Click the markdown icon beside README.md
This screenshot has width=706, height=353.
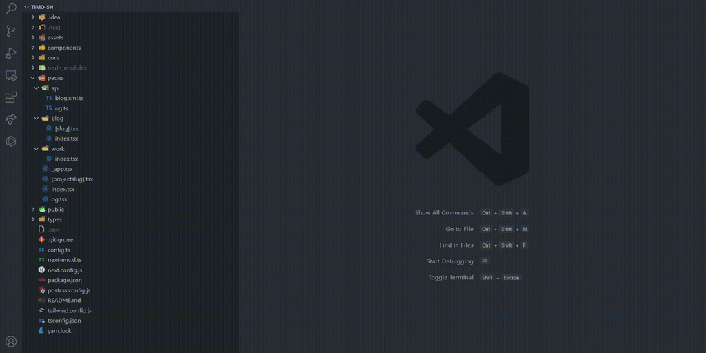pyautogui.click(x=41, y=301)
